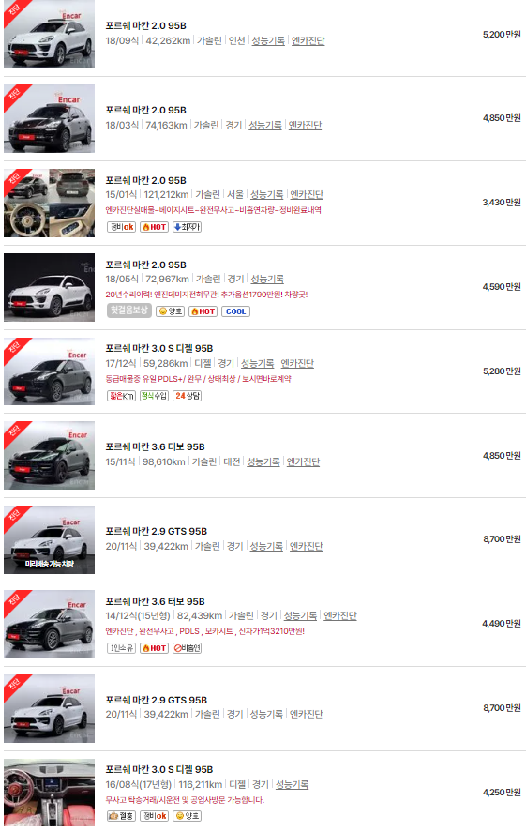Image resolution: width=526 pixels, height=832 pixels.
Task: Open the 5,280만원 마칸 3.0 S 디젤 title
Action: click(159, 349)
